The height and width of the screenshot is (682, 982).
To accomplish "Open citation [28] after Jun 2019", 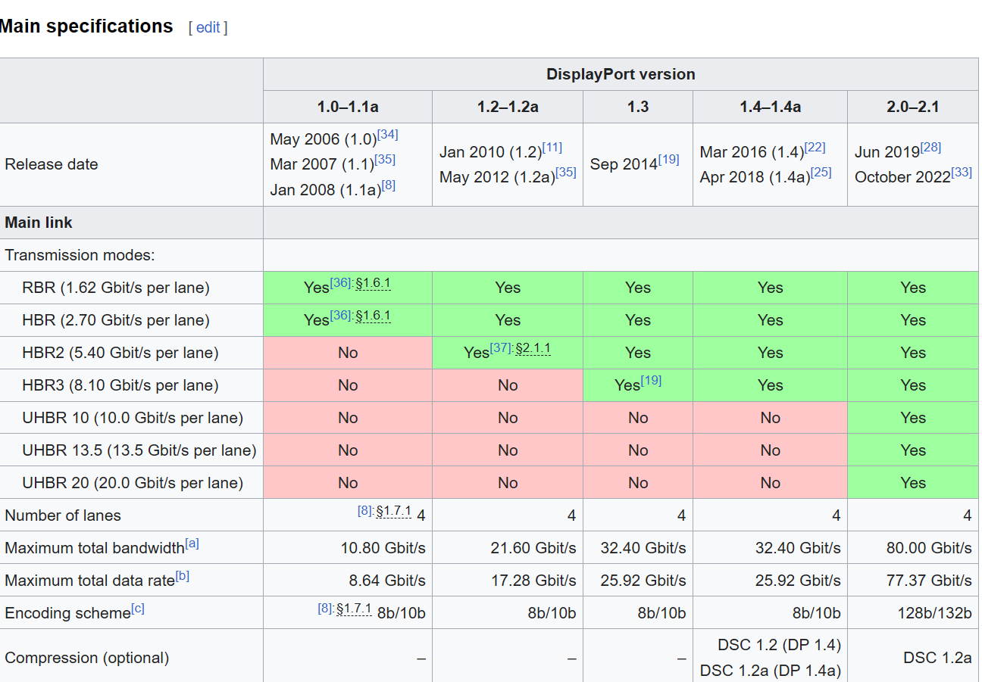I will click(x=930, y=147).
